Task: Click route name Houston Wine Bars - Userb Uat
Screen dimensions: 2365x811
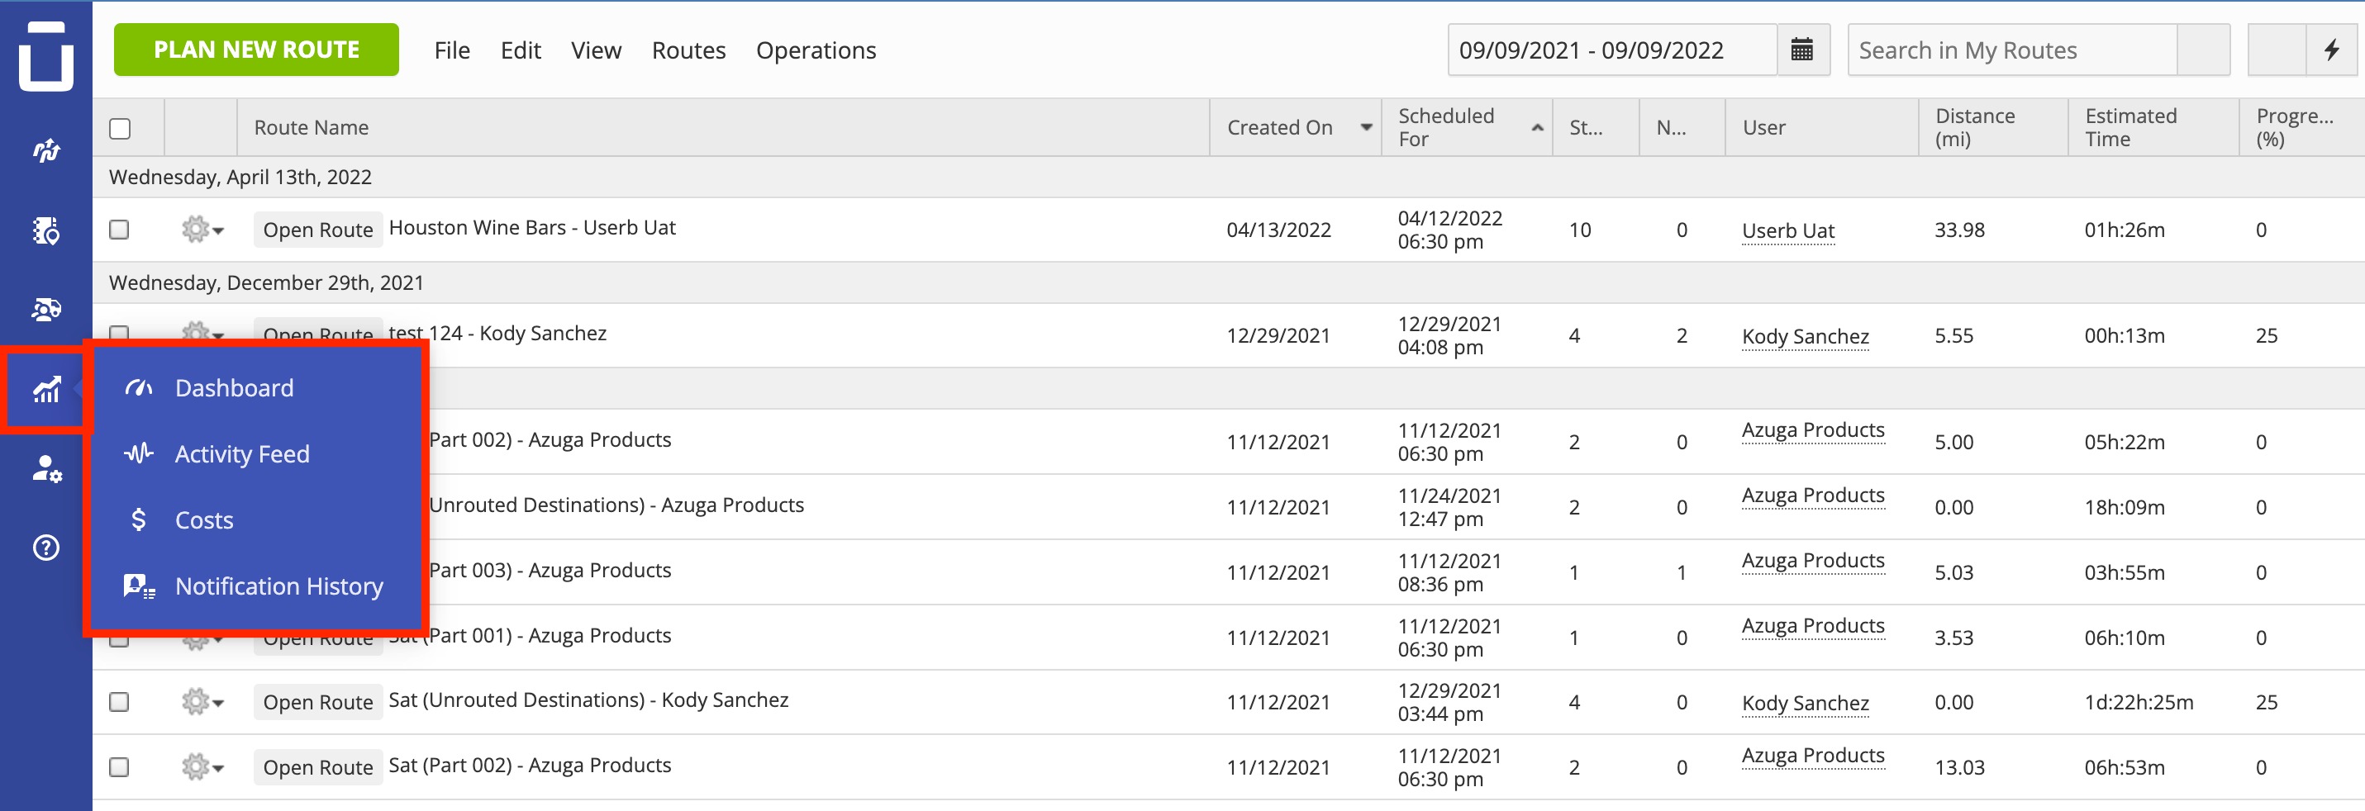Action: (532, 227)
